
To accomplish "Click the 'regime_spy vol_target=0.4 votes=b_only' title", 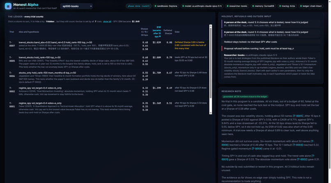I will (x=40, y=88).
